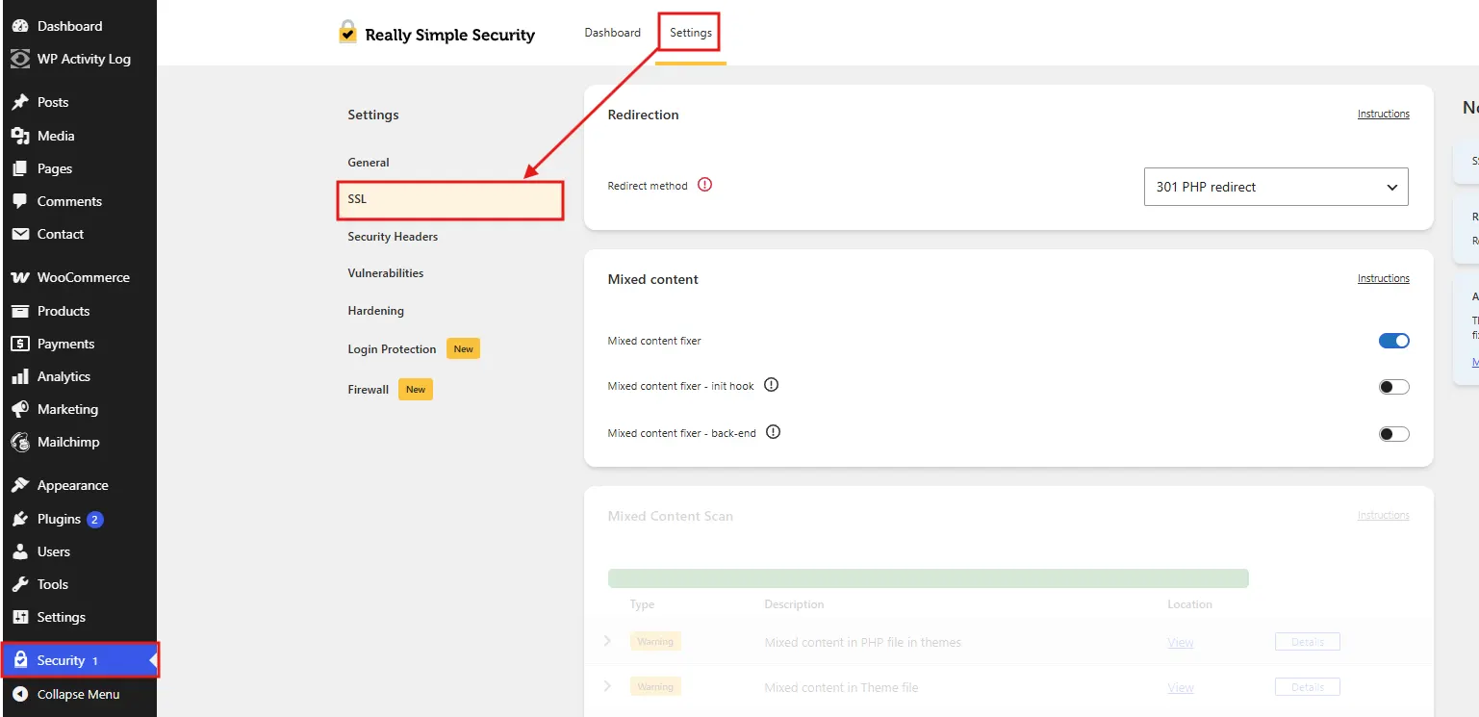The image size is (1479, 717).
Task: Open Security Headers settings section
Action: click(x=393, y=237)
